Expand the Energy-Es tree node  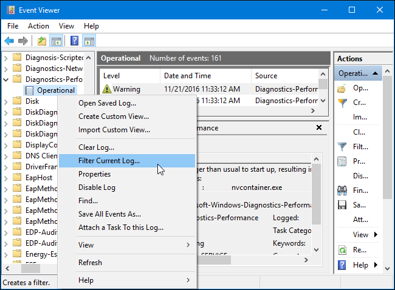[x=6, y=255]
